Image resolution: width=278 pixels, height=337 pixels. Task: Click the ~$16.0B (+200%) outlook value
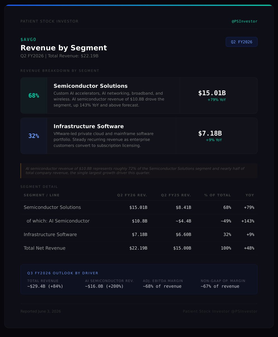tap(104, 286)
